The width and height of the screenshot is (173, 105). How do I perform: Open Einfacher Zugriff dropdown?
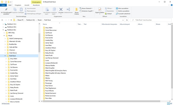pos(86,11)
